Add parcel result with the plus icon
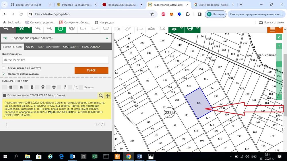The height and width of the screenshot is (161, 287). pos(108,95)
